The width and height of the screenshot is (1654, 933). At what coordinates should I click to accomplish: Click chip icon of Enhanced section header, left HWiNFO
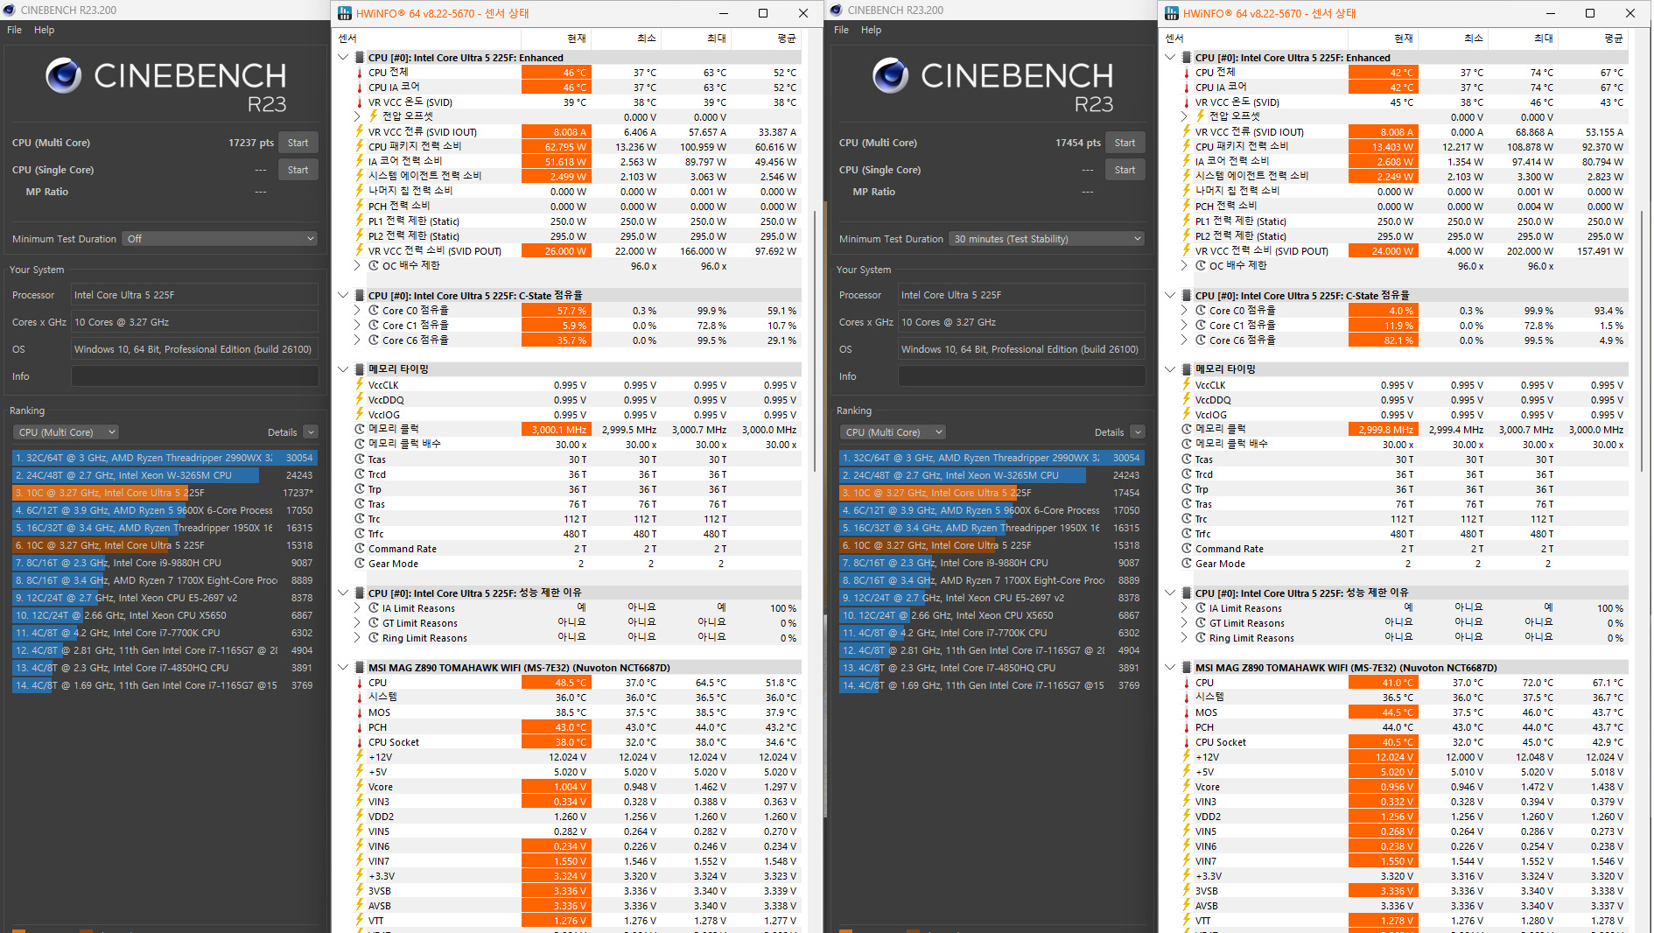click(x=360, y=58)
